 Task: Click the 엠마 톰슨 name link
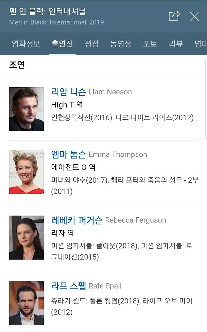pyautogui.click(x=69, y=154)
